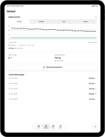This screenshot has width=105, height=137.
Task: Switch to the 1 Jahr range
Action: tap(64, 22)
